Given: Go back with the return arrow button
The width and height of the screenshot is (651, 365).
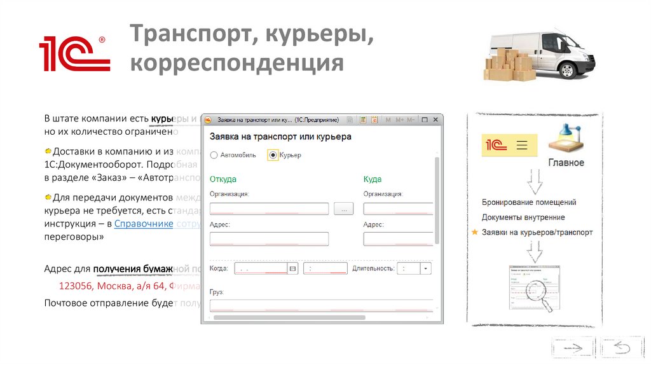Looking at the screenshot, I should click(x=622, y=347).
